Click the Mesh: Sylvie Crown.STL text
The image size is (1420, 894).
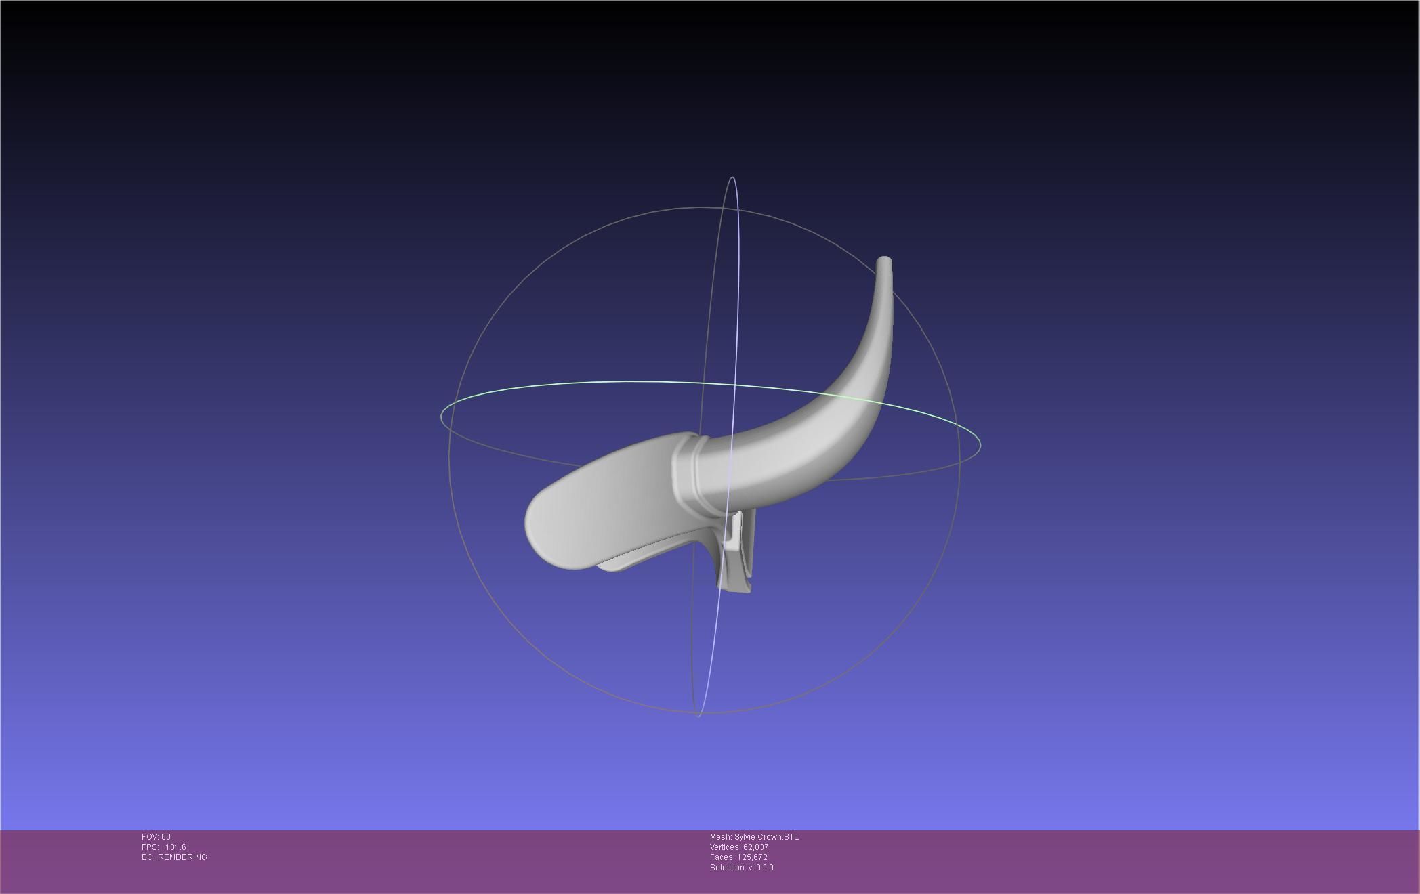pyautogui.click(x=754, y=837)
